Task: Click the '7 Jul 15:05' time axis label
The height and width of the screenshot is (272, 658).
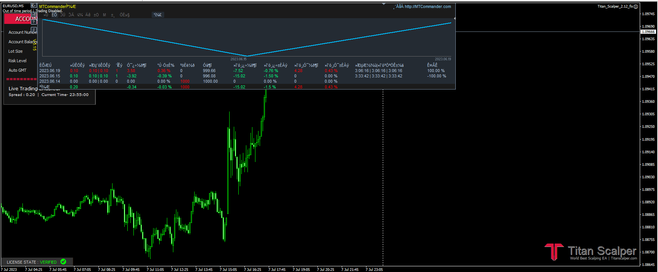Action: coord(228,269)
